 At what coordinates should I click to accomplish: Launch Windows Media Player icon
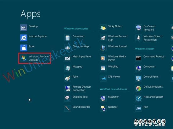pos(103,58)
